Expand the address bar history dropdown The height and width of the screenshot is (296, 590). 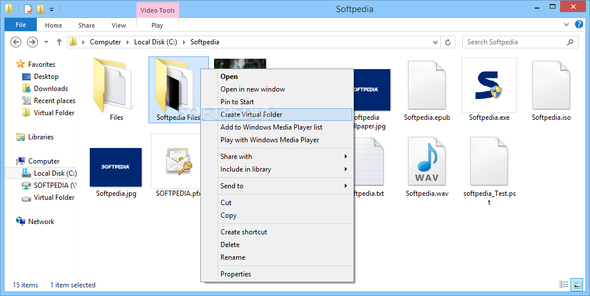coord(435,42)
